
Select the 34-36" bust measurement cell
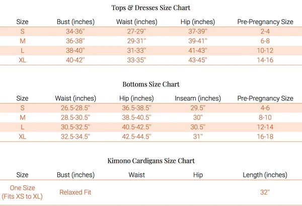pyautogui.click(x=75, y=32)
